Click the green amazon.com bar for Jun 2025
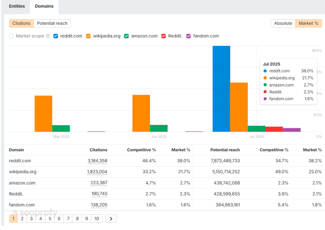The image size is (325, 230). click(159, 128)
